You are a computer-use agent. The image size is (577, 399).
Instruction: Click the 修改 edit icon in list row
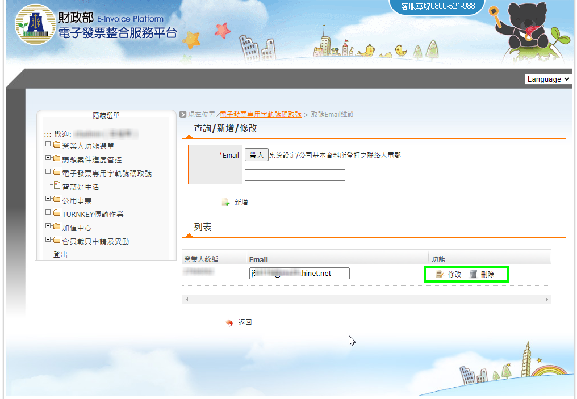(x=439, y=274)
